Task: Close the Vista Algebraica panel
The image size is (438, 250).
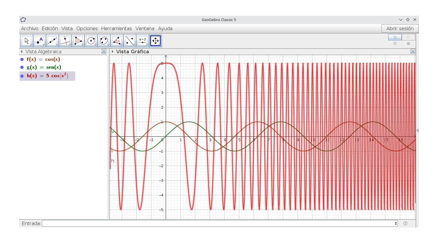Action: [104, 51]
